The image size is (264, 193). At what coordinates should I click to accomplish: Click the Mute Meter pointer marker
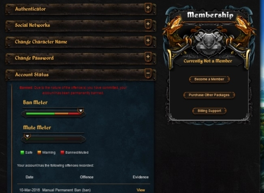pyautogui.click(x=27, y=136)
